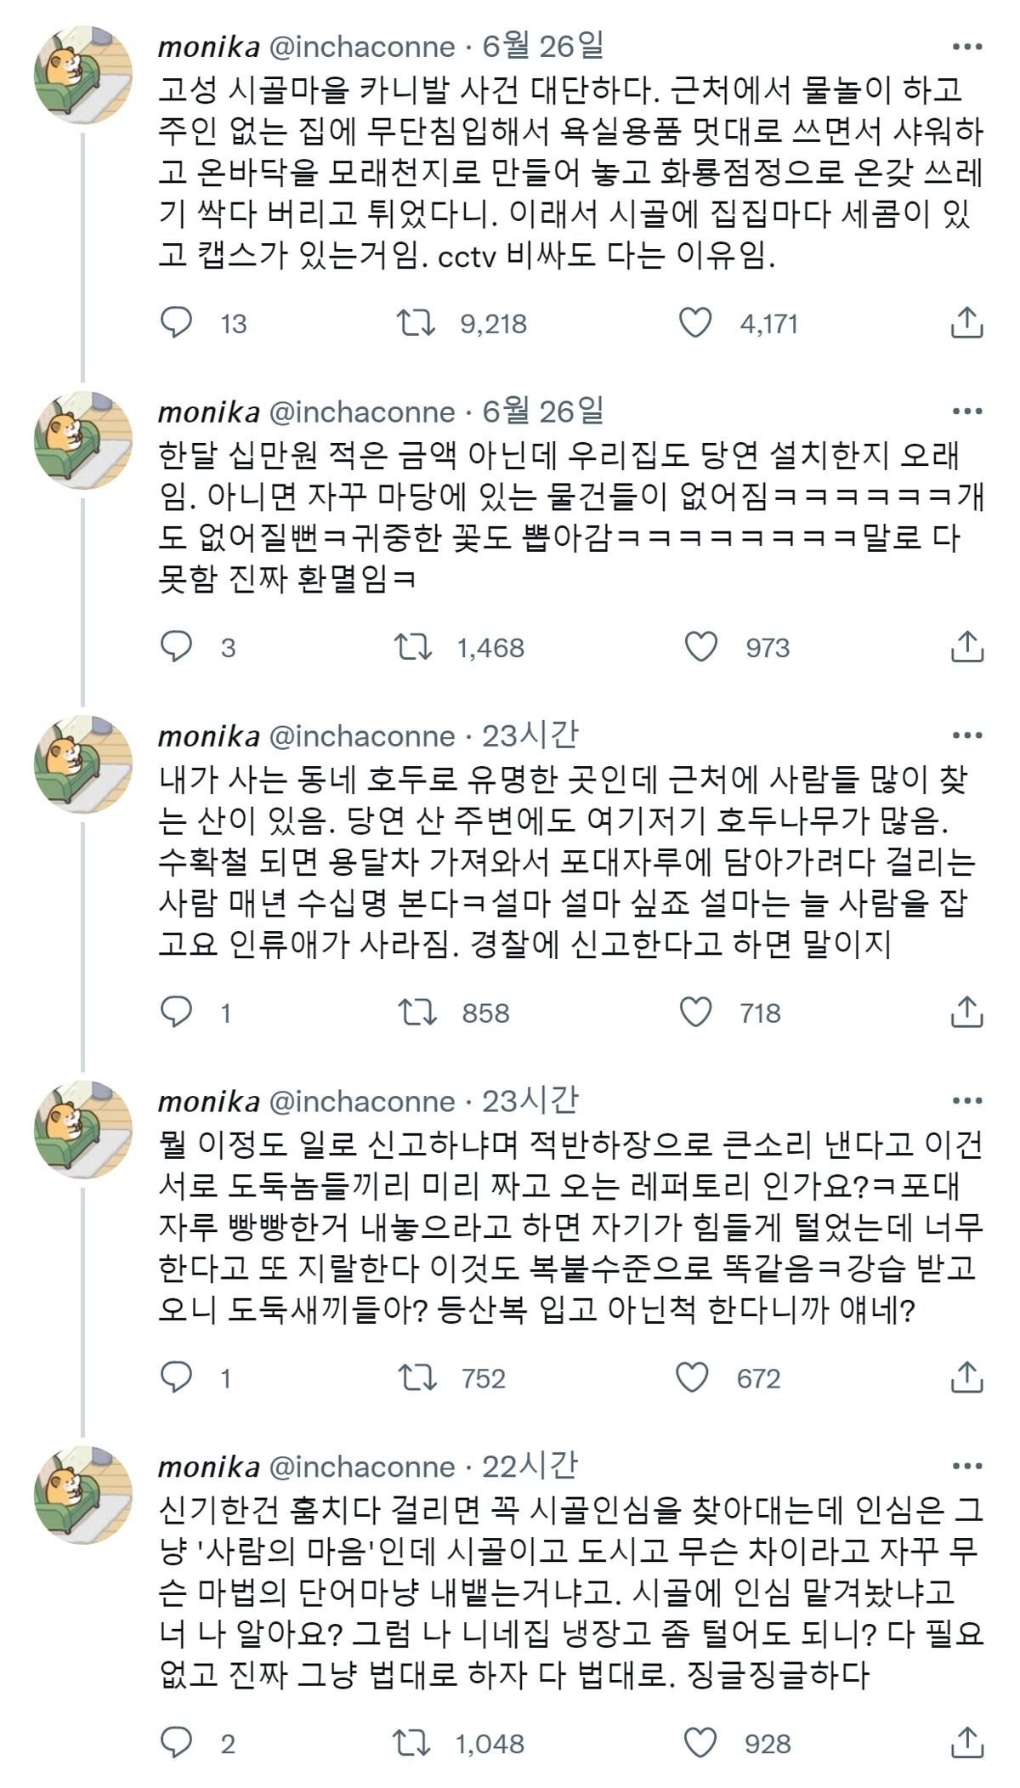Like the tweet with 4,171 likes

coord(696,323)
